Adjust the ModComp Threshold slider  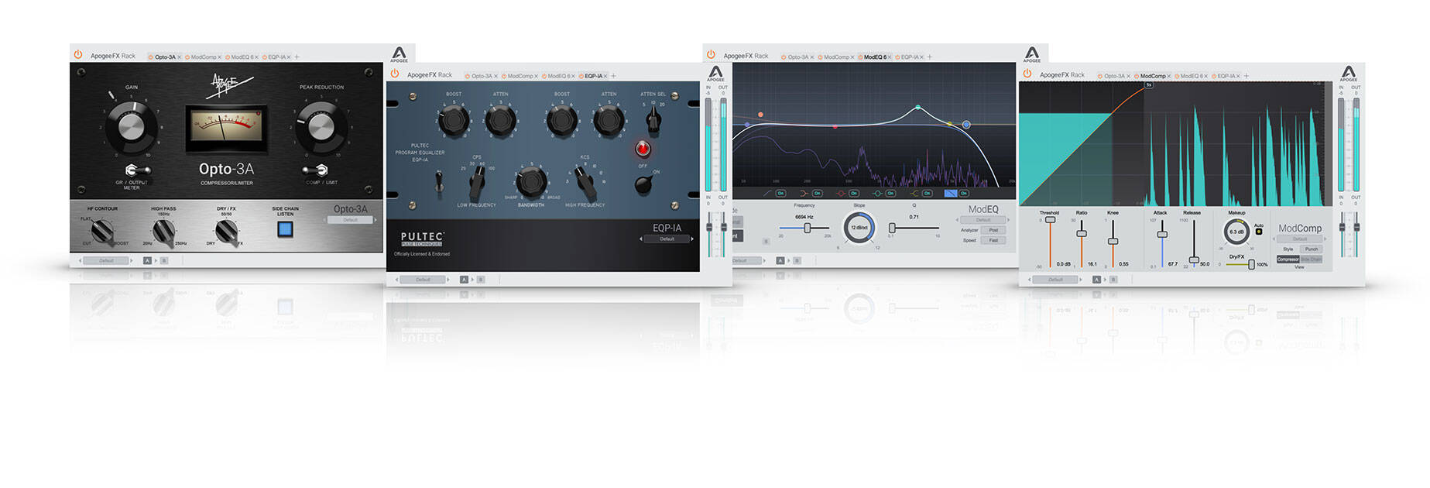tap(1050, 243)
